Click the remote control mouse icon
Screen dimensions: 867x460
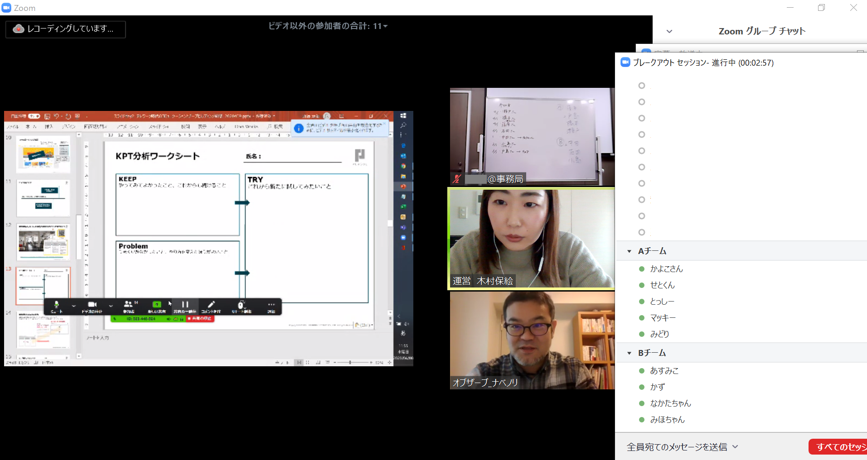[241, 305]
